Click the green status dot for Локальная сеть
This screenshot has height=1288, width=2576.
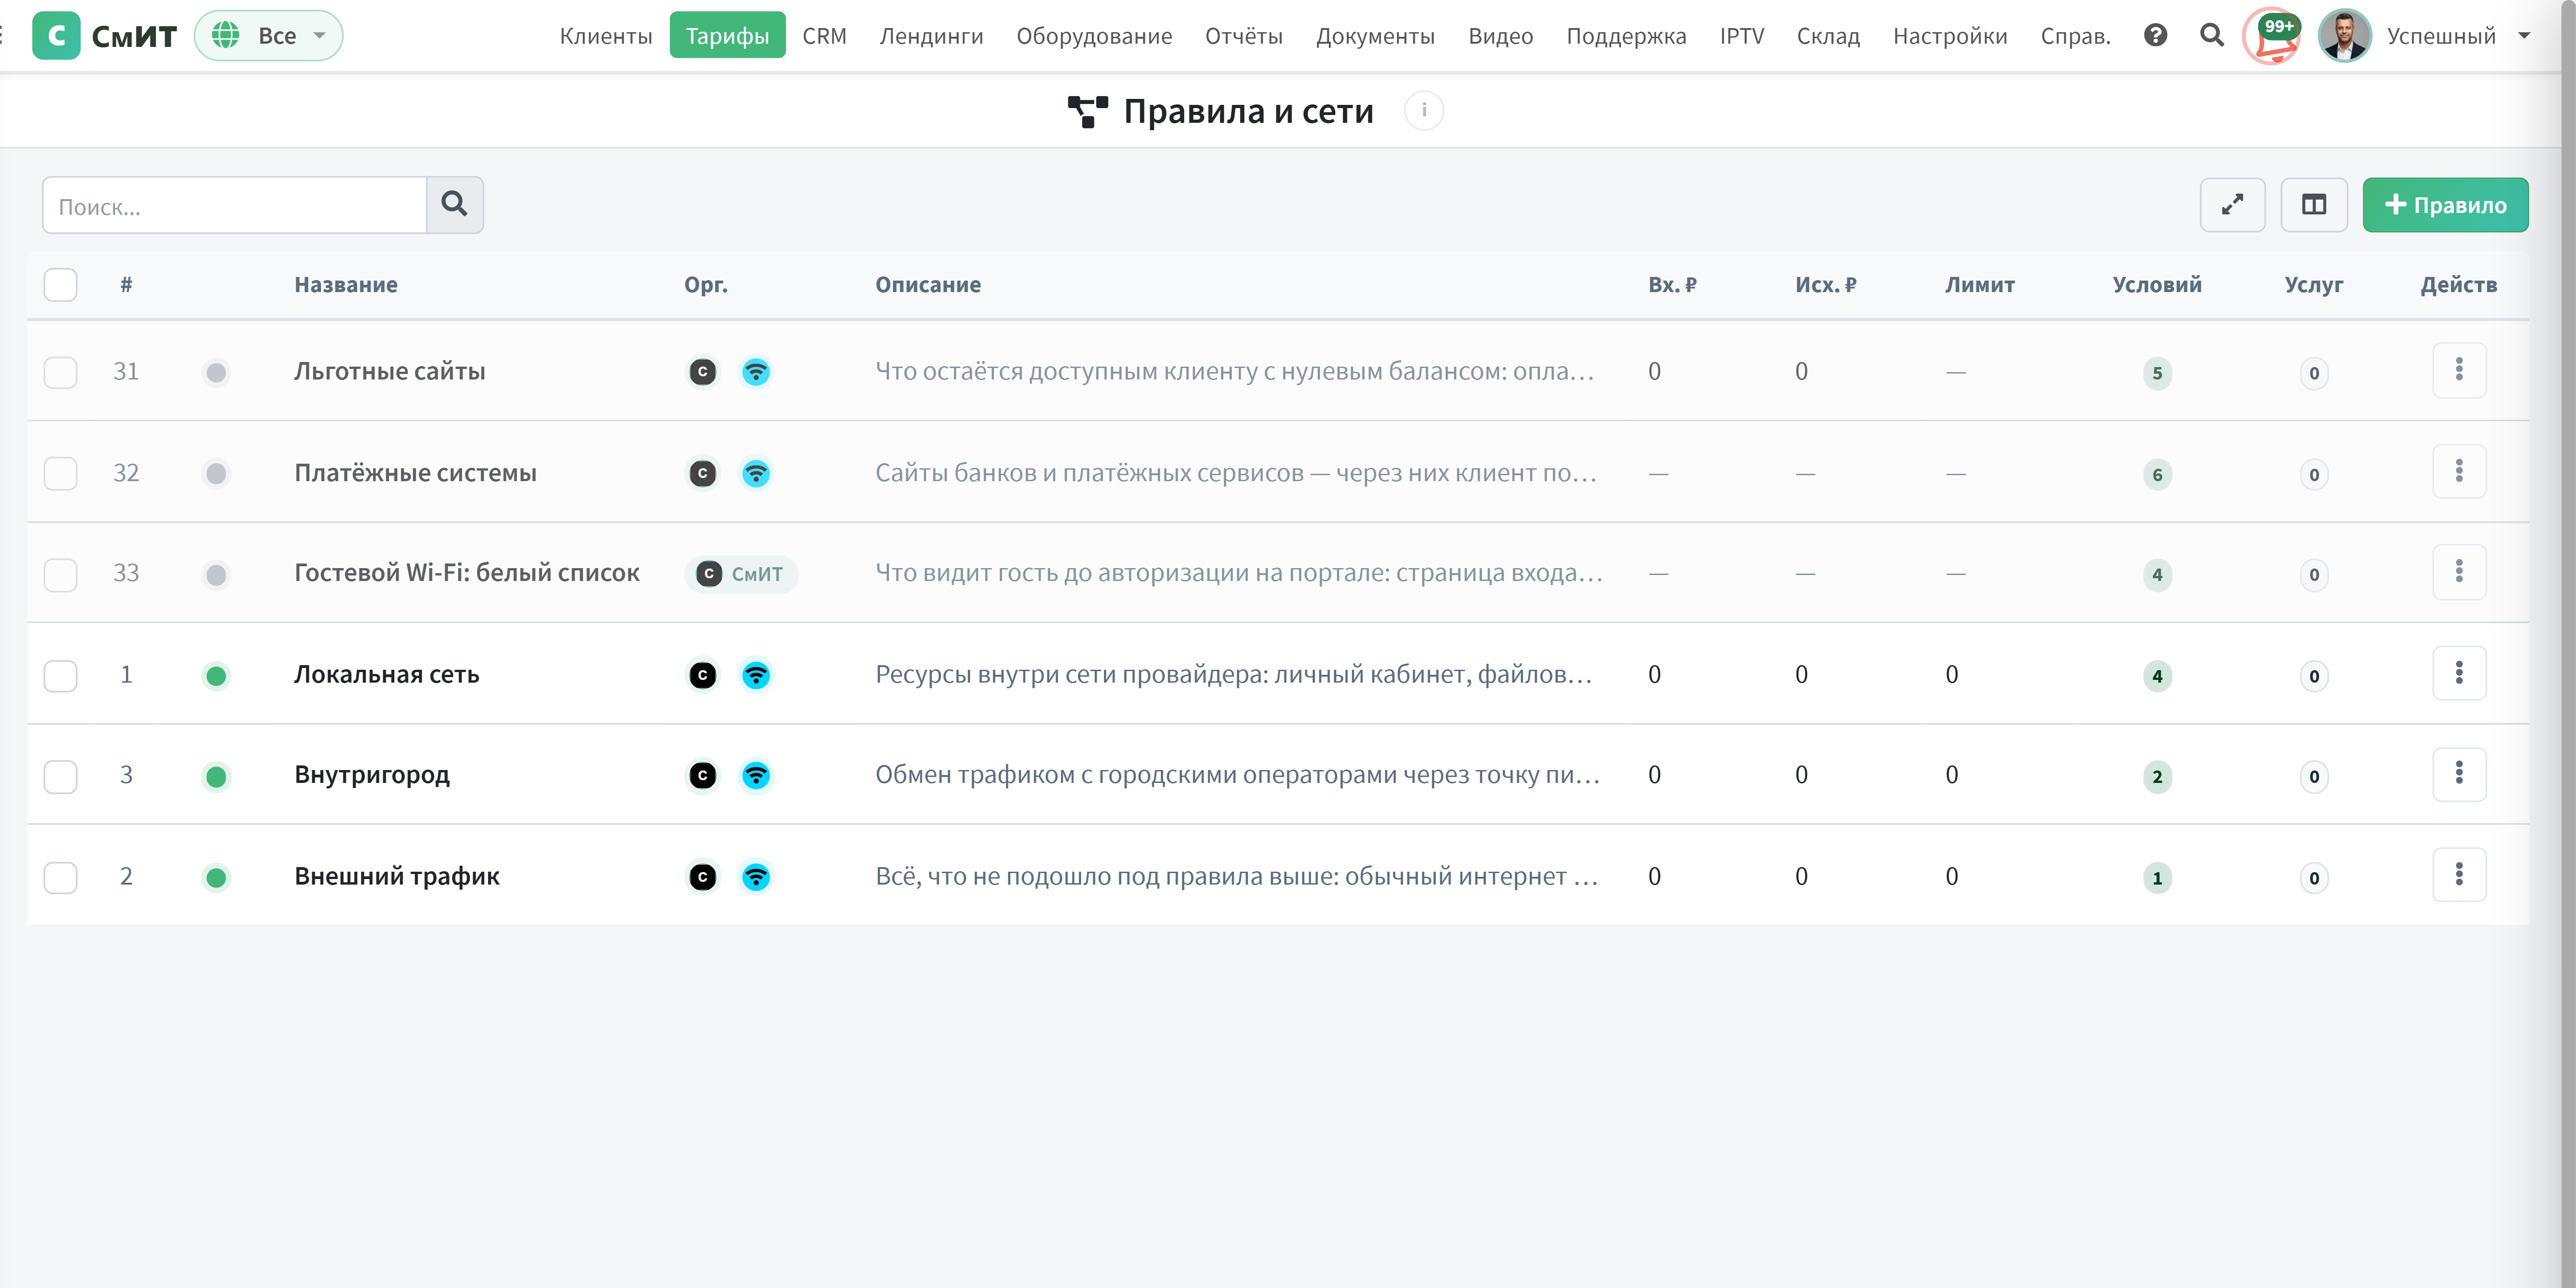[x=216, y=677]
